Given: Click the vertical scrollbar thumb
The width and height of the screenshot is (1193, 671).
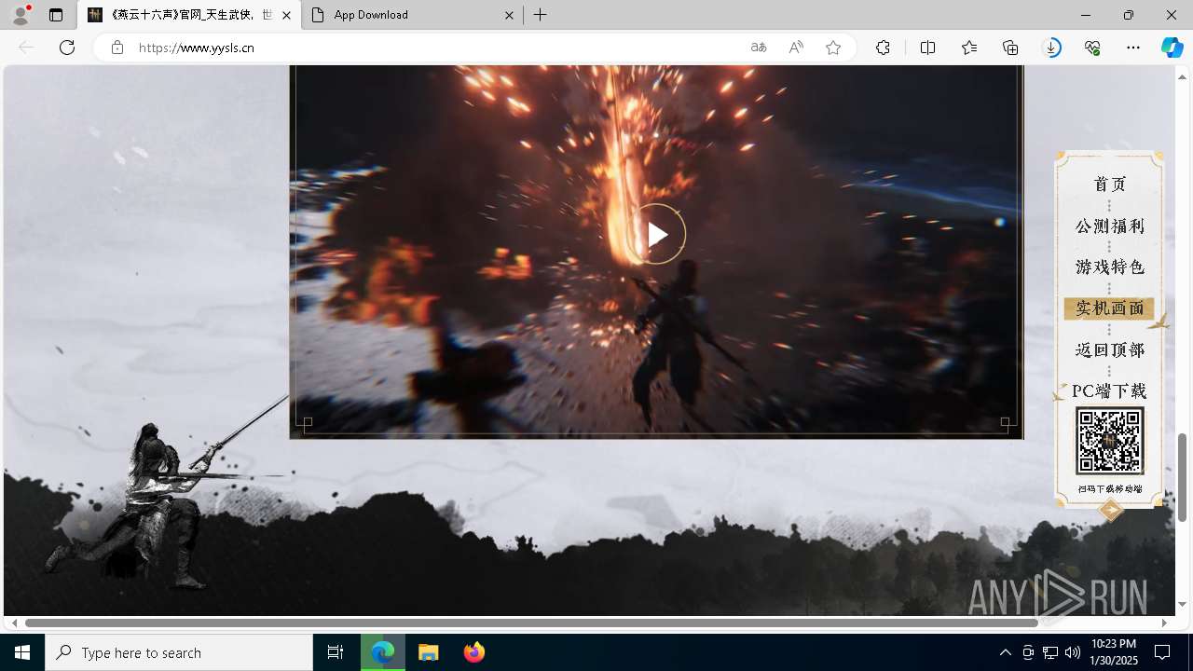Looking at the screenshot, I should pyautogui.click(x=1182, y=477).
